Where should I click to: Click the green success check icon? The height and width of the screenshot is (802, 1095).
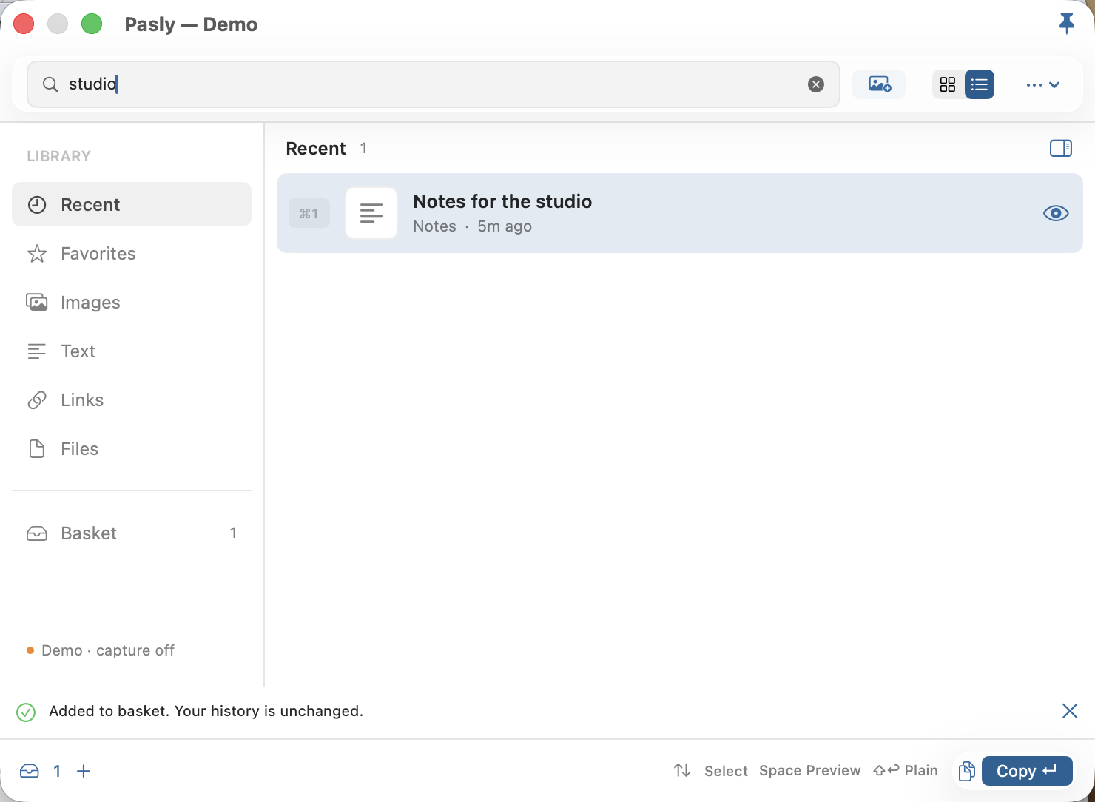26,712
